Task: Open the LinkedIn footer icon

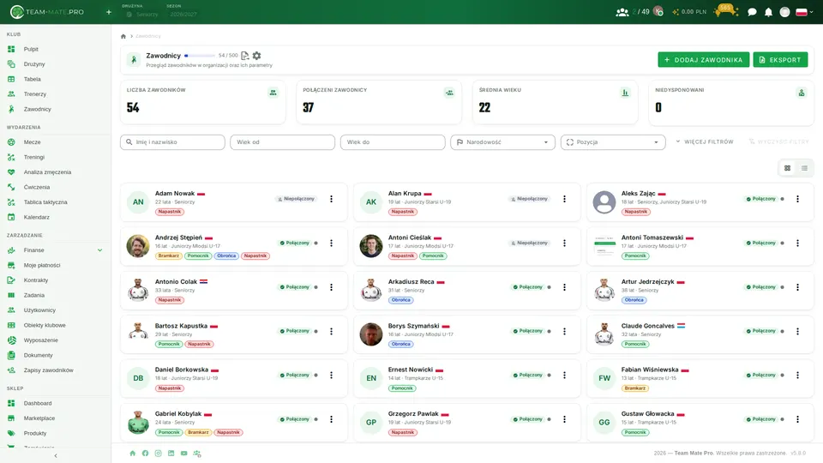Action: [171, 453]
